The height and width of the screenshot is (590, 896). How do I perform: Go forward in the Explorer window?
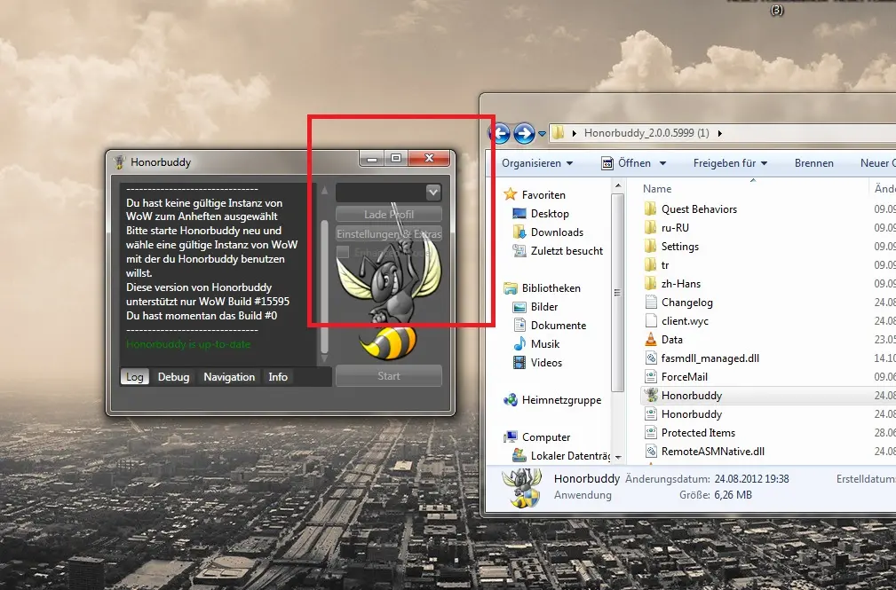(524, 134)
